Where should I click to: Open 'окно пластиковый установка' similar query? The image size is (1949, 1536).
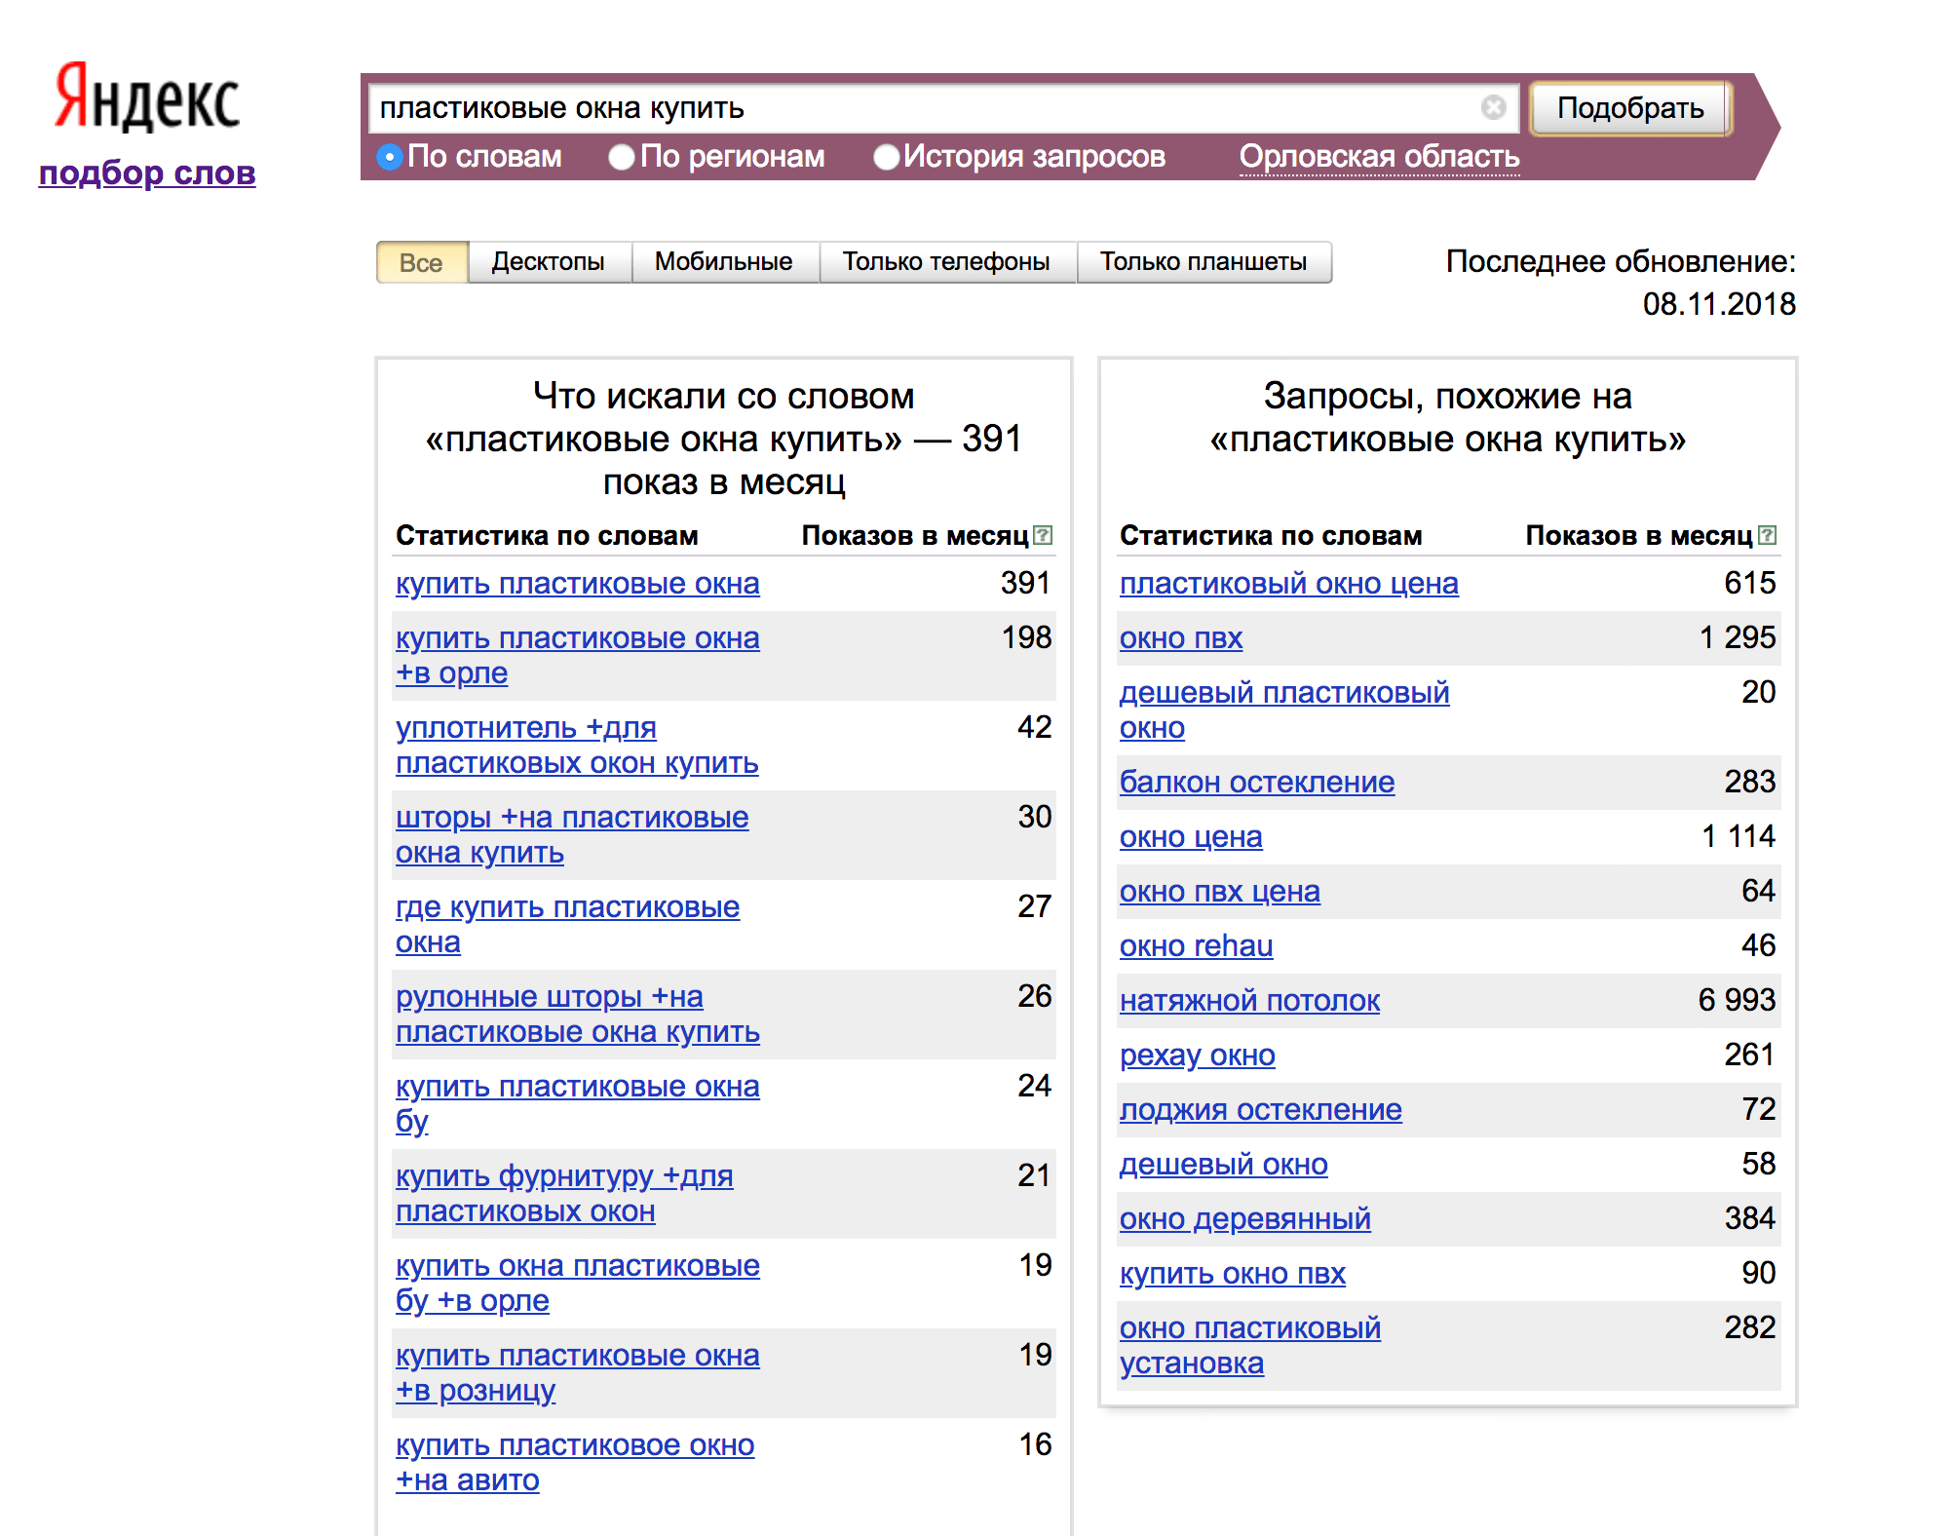1250,1346
